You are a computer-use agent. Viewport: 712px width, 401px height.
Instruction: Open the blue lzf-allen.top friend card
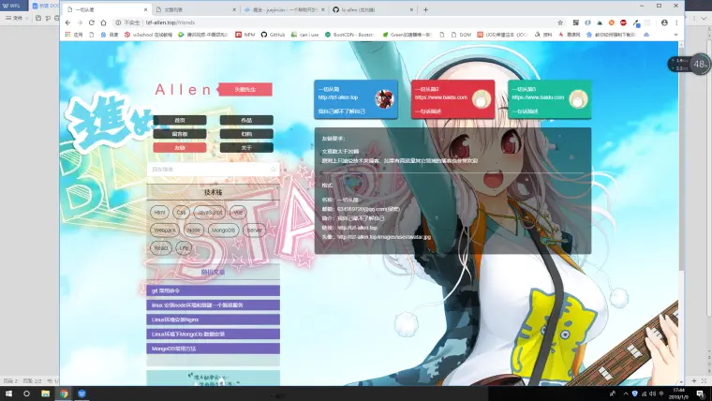click(356, 99)
